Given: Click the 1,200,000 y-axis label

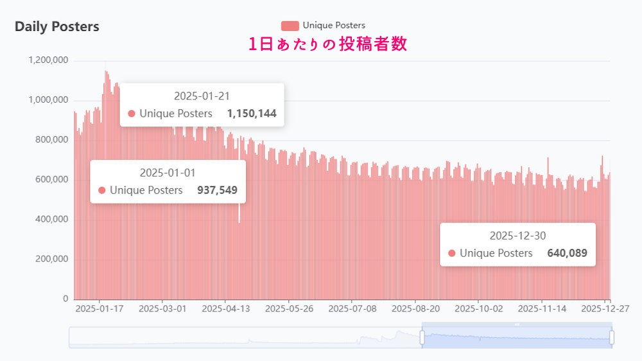Looking at the screenshot, I should [x=49, y=60].
